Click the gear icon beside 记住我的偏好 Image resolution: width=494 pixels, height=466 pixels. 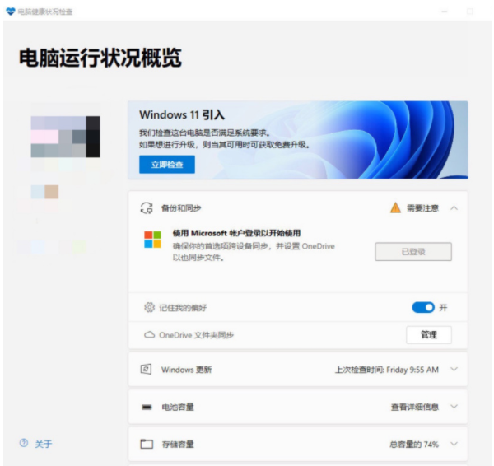[x=149, y=307]
